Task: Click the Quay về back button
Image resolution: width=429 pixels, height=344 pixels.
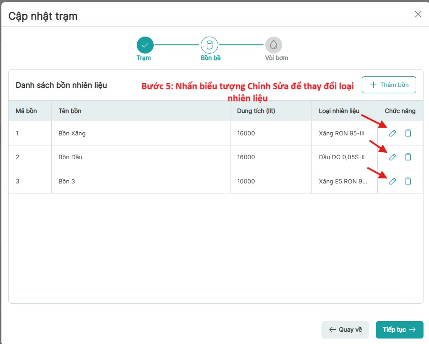Action: point(345,329)
